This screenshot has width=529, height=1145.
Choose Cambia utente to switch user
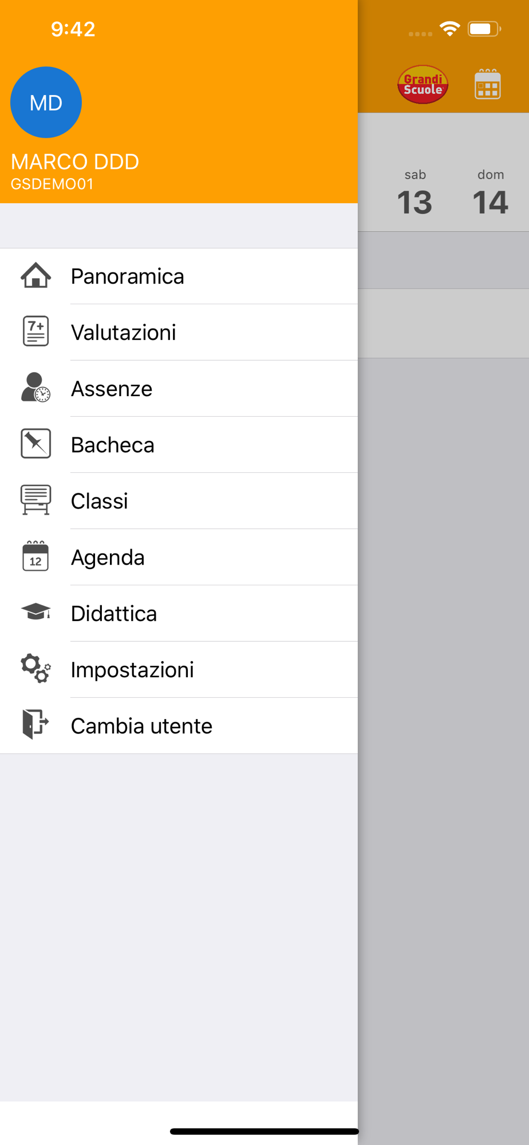pos(179,725)
